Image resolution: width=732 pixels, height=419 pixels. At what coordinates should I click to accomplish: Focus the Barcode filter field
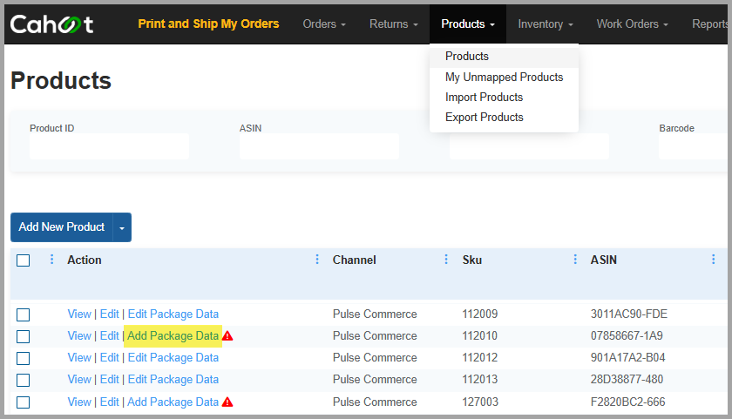[694, 146]
